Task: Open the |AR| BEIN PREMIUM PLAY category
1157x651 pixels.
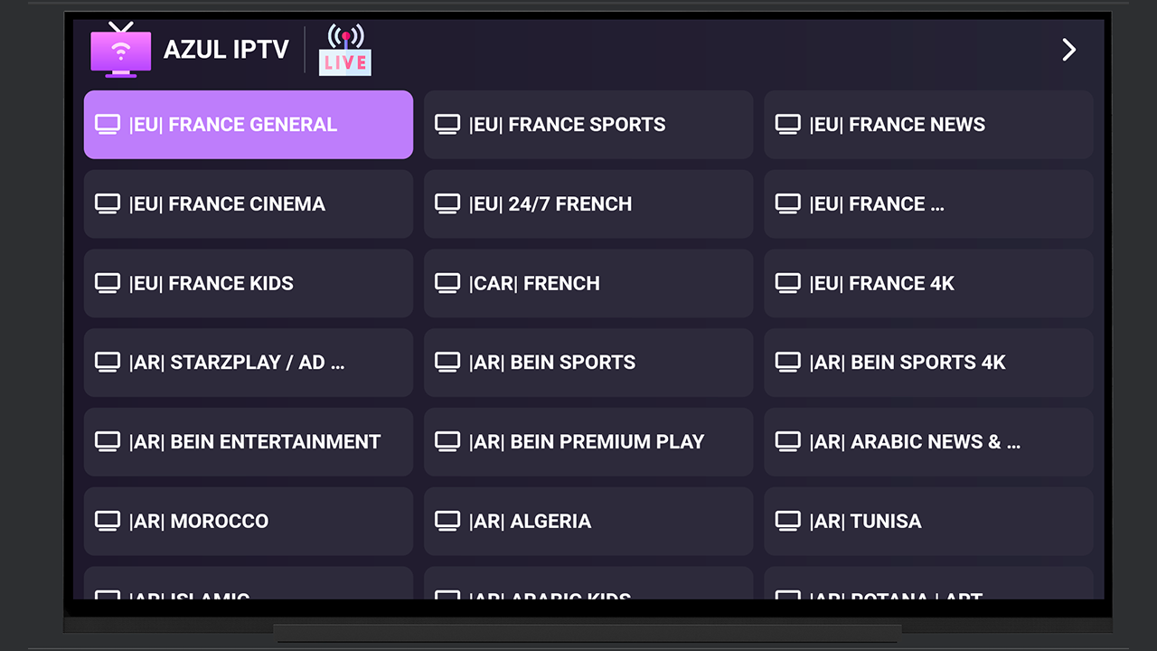Action: pos(588,441)
